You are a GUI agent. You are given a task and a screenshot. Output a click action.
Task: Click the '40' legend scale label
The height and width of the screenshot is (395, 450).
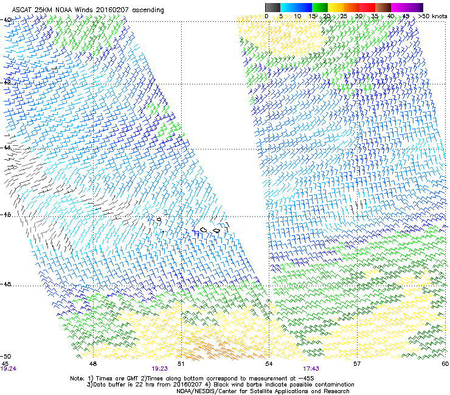(x=391, y=16)
